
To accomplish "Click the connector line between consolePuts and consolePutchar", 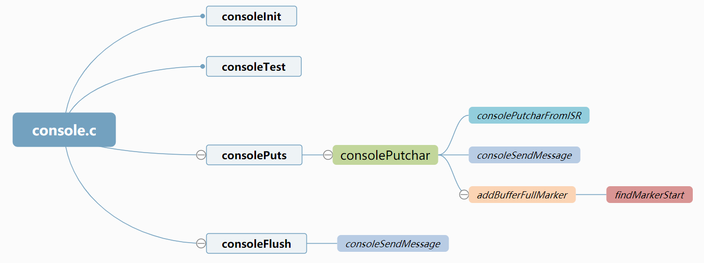I will (313, 155).
